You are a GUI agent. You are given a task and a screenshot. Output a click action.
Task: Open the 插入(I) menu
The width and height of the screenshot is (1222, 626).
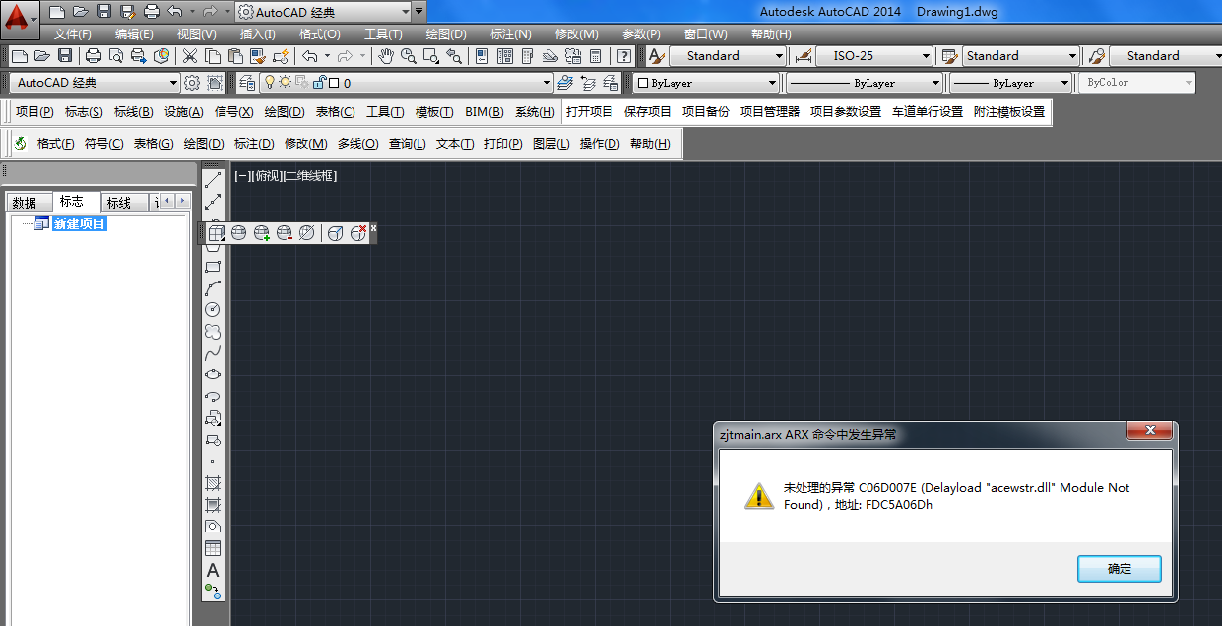tap(258, 34)
